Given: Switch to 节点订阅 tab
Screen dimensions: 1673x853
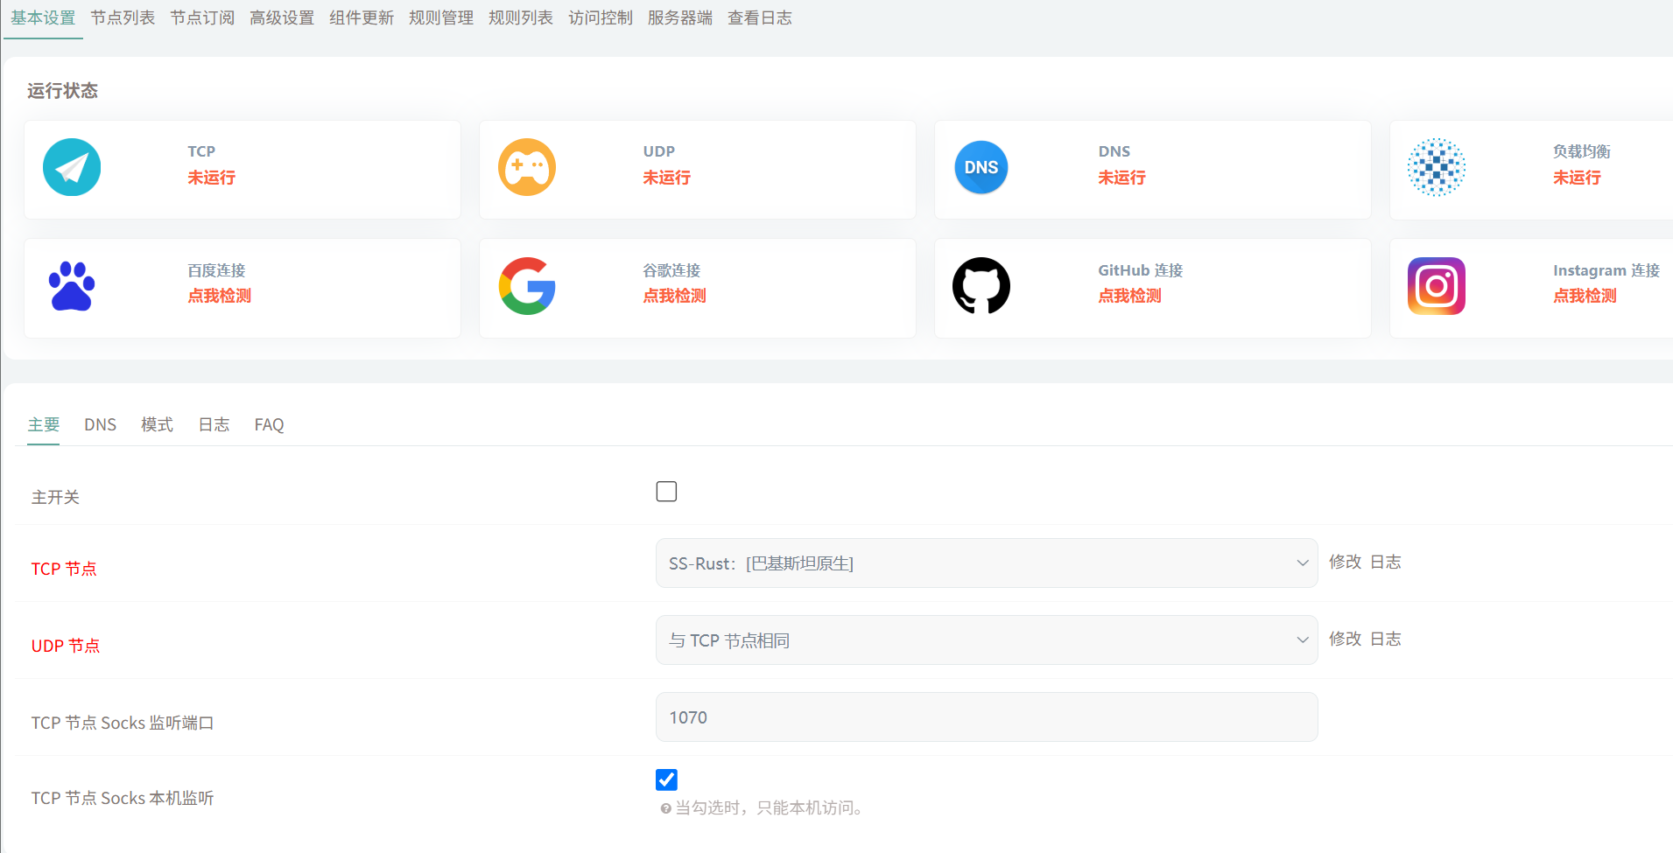Looking at the screenshot, I should click(x=202, y=17).
